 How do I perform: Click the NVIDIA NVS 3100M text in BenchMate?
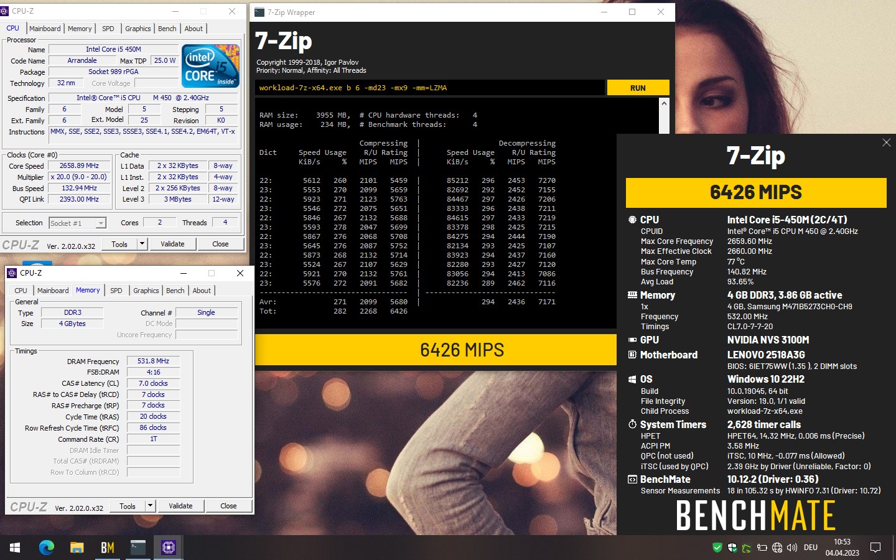coord(768,340)
